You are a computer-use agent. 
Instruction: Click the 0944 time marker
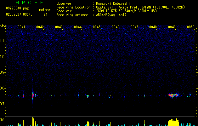point(78,27)
